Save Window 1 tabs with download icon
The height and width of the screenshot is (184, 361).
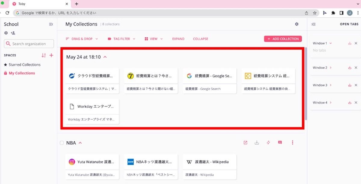(x=350, y=43)
